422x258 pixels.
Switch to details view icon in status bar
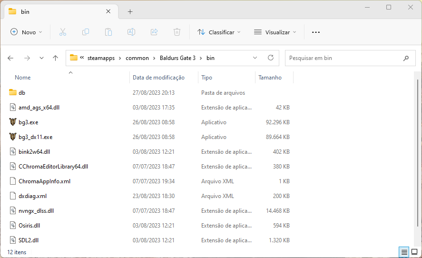tap(404, 252)
